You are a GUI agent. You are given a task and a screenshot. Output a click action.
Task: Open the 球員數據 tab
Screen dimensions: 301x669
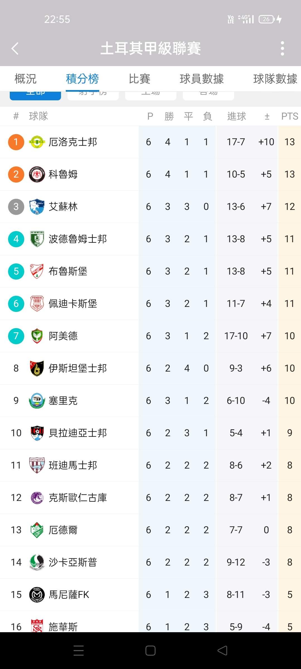pos(202,79)
